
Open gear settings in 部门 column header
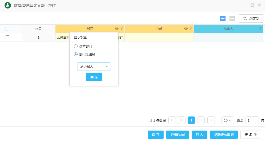tap(117, 28)
